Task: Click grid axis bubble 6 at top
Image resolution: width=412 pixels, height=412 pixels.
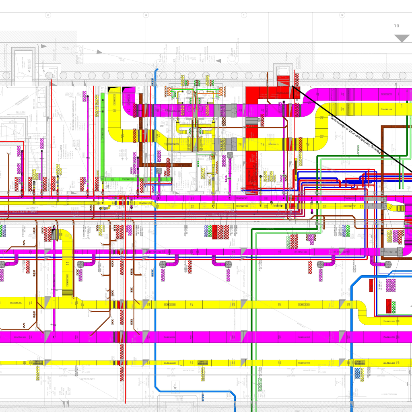Action: [146, 15]
